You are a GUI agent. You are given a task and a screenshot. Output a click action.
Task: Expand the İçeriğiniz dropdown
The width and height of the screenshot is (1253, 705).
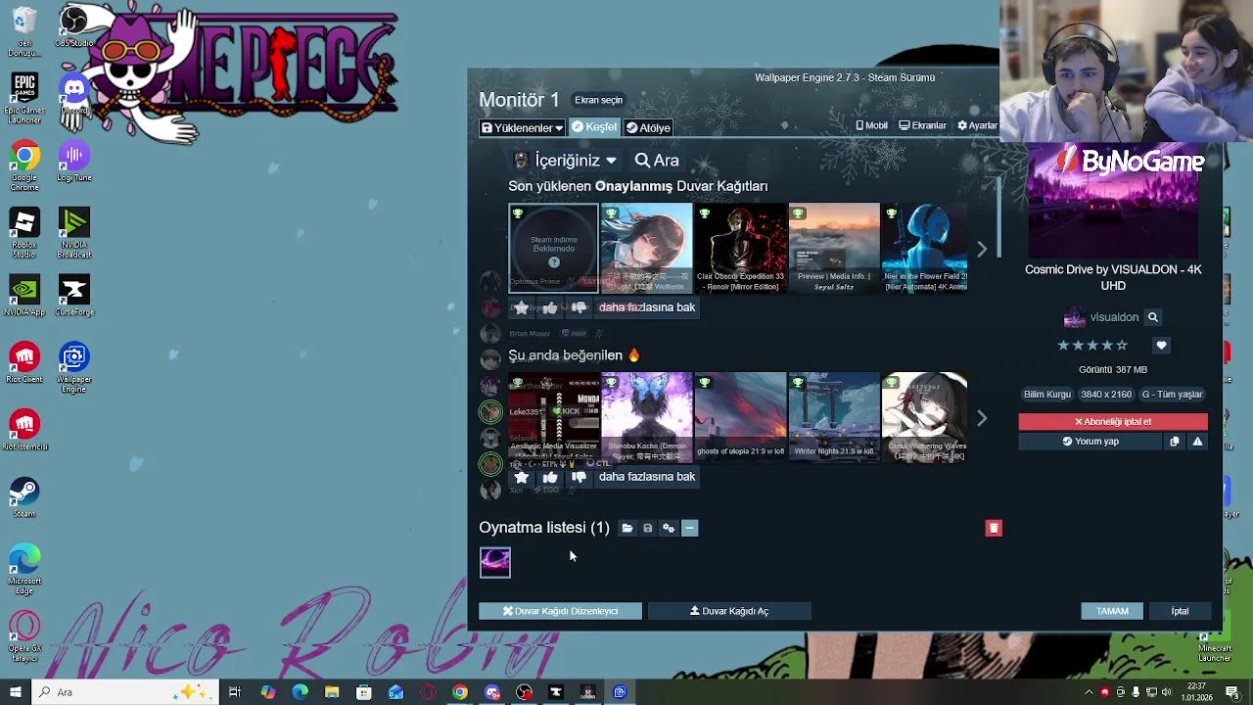(566, 161)
